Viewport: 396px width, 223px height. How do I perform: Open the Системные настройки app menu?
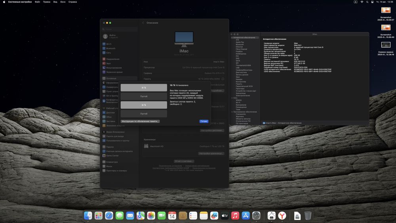coord(20,2)
